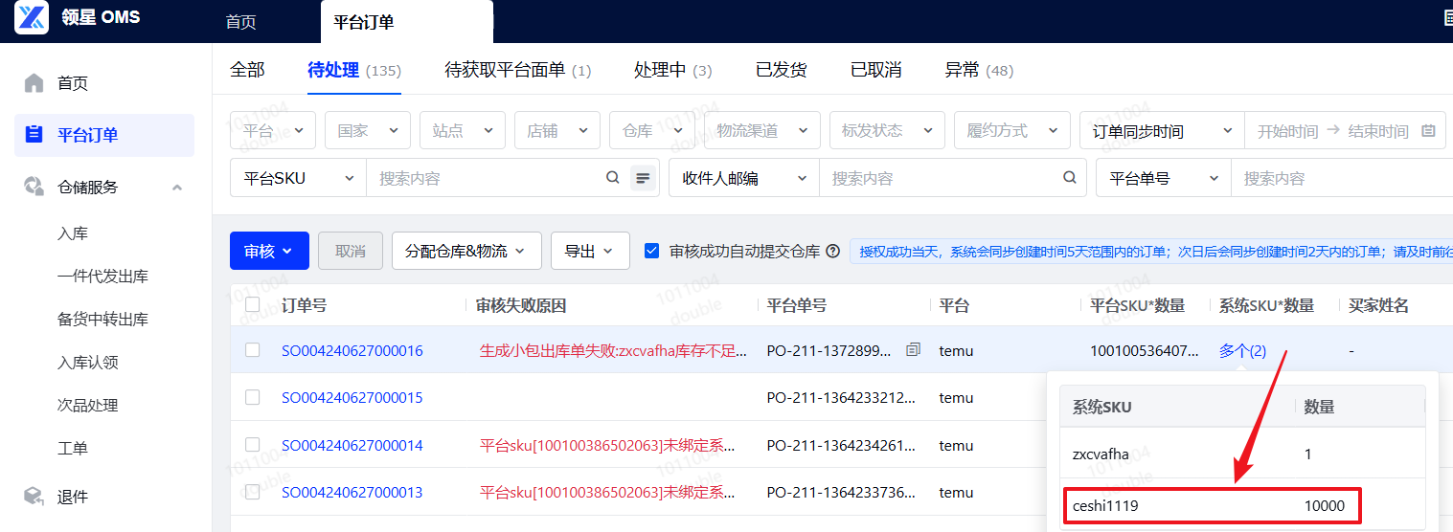Switch to the 全部 orders tab
1453x532 pixels.
[x=247, y=70]
